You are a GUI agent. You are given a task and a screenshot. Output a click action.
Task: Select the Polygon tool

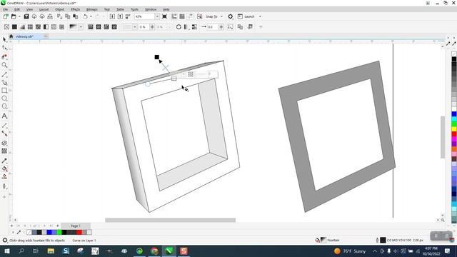4,106
